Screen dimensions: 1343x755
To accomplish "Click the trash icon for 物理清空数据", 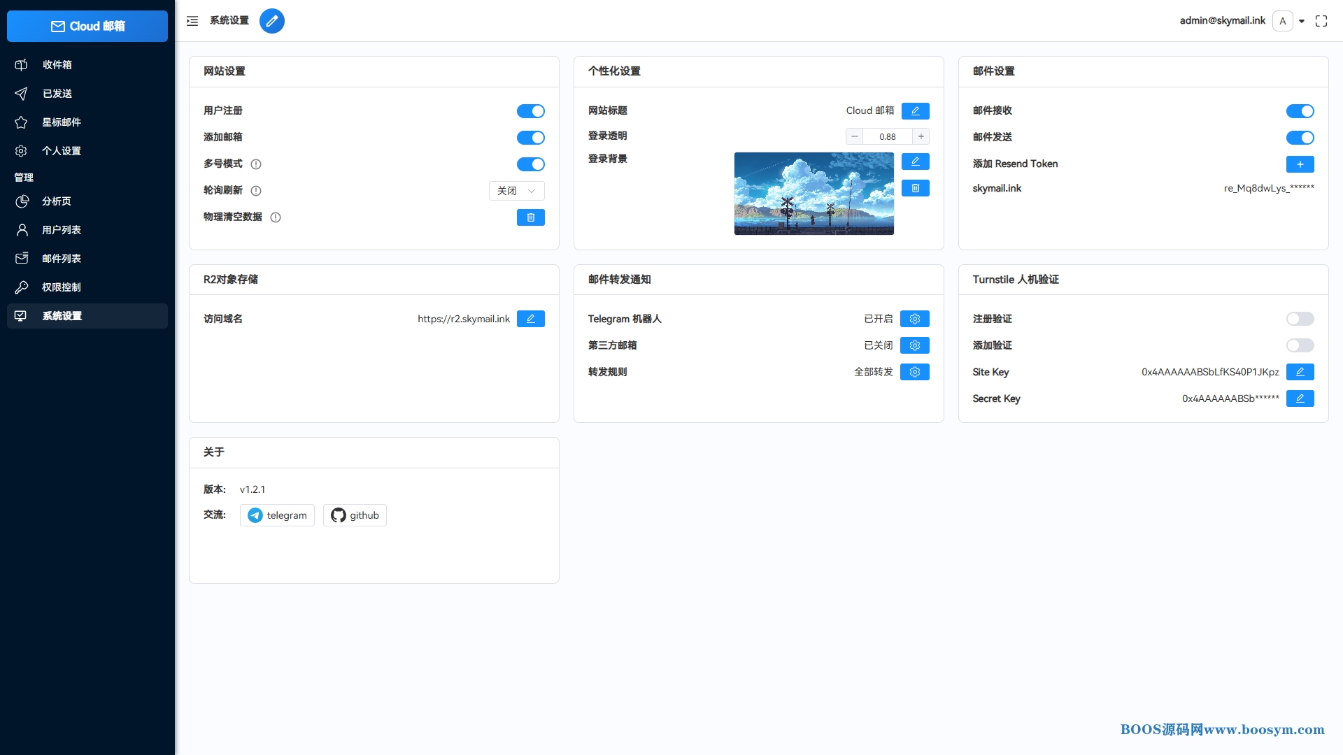I will coord(530,217).
